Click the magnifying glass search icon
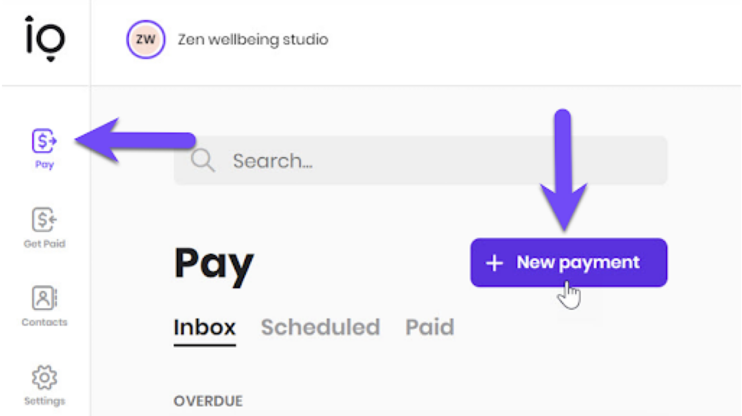Image resolution: width=742 pixels, height=416 pixels. tap(203, 161)
